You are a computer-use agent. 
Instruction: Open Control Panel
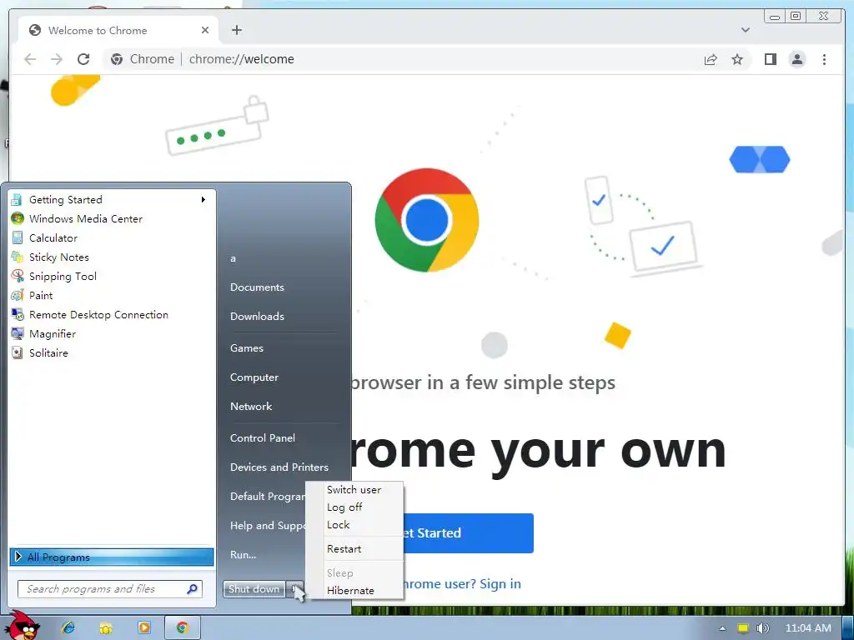(x=263, y=438)
